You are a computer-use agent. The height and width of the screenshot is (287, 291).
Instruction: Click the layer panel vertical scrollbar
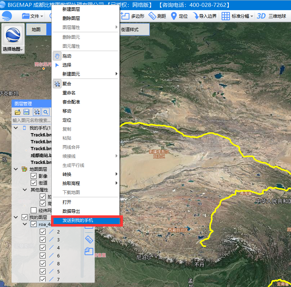(x=82, y=253)
